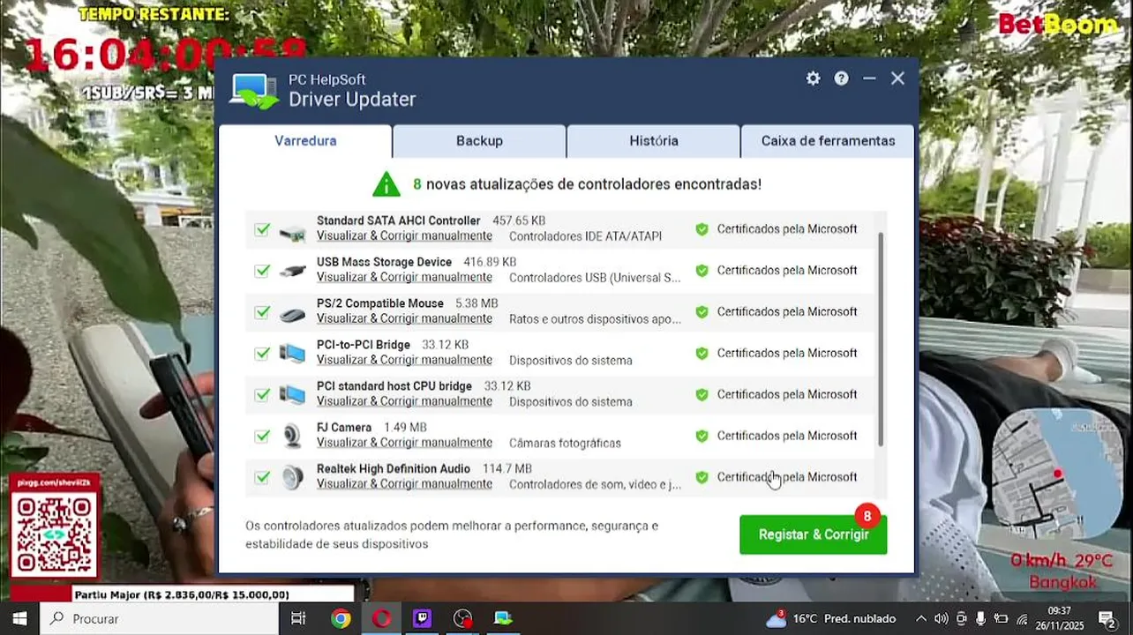
Task: Click 'Visualizar & Corrigir manualmente' for Realtek Audio
Action: [x=404, y=484]
